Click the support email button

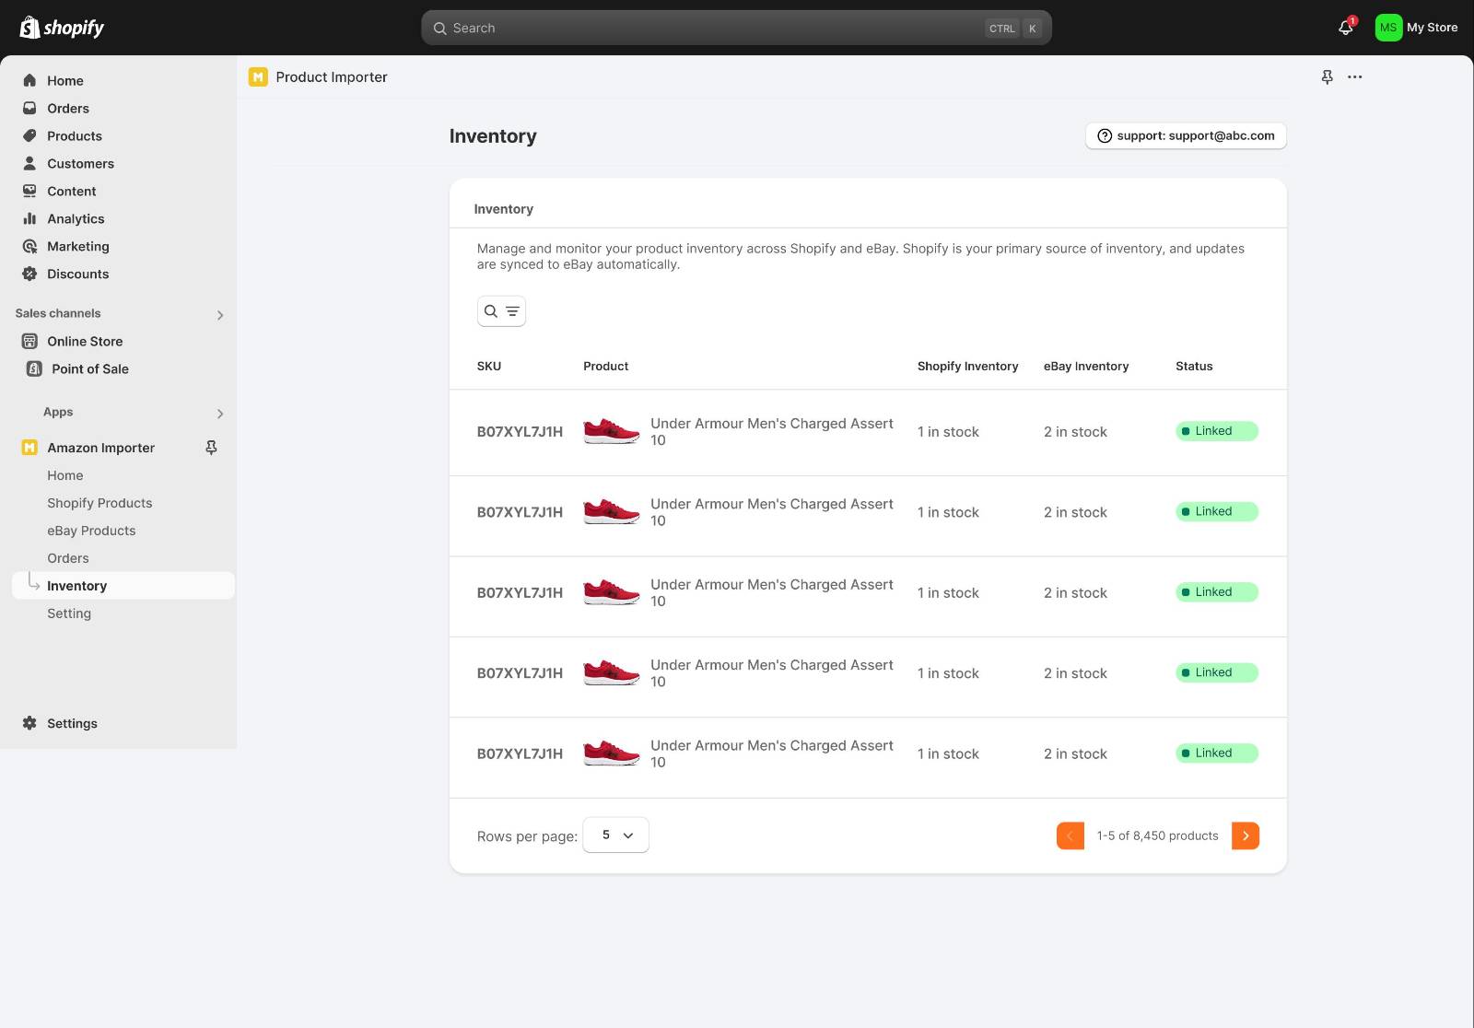point(1185,135)
